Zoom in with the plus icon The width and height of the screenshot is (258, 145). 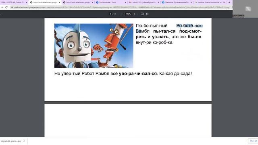135,14
